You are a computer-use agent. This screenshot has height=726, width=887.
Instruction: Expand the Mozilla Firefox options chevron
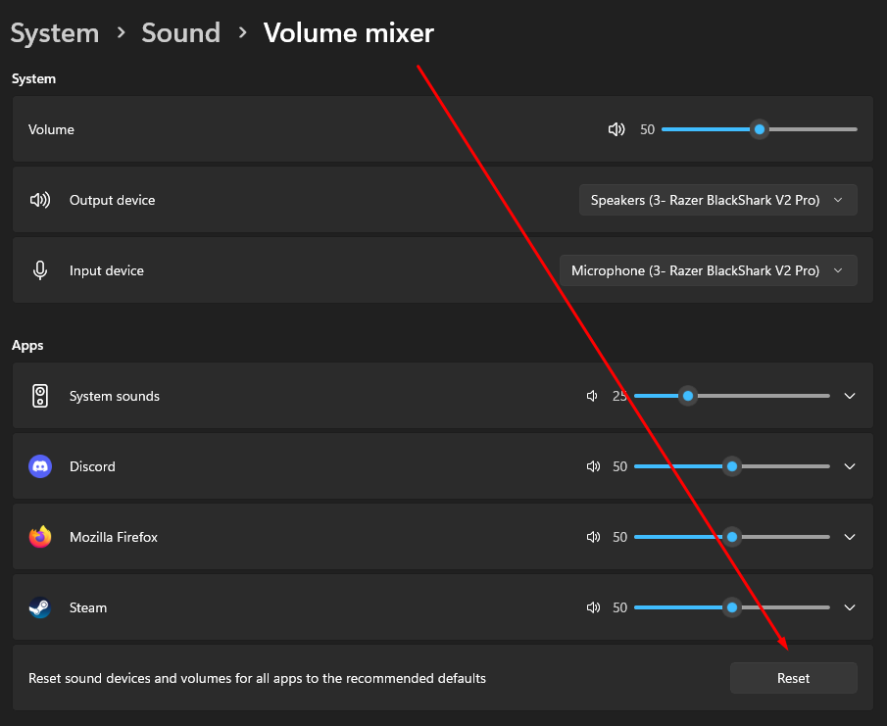850,537
